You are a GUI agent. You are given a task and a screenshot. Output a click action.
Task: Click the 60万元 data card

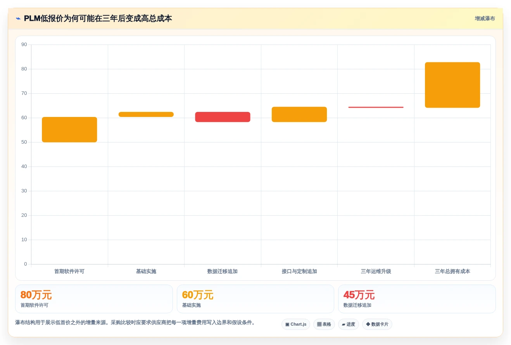tap(255, 299)
